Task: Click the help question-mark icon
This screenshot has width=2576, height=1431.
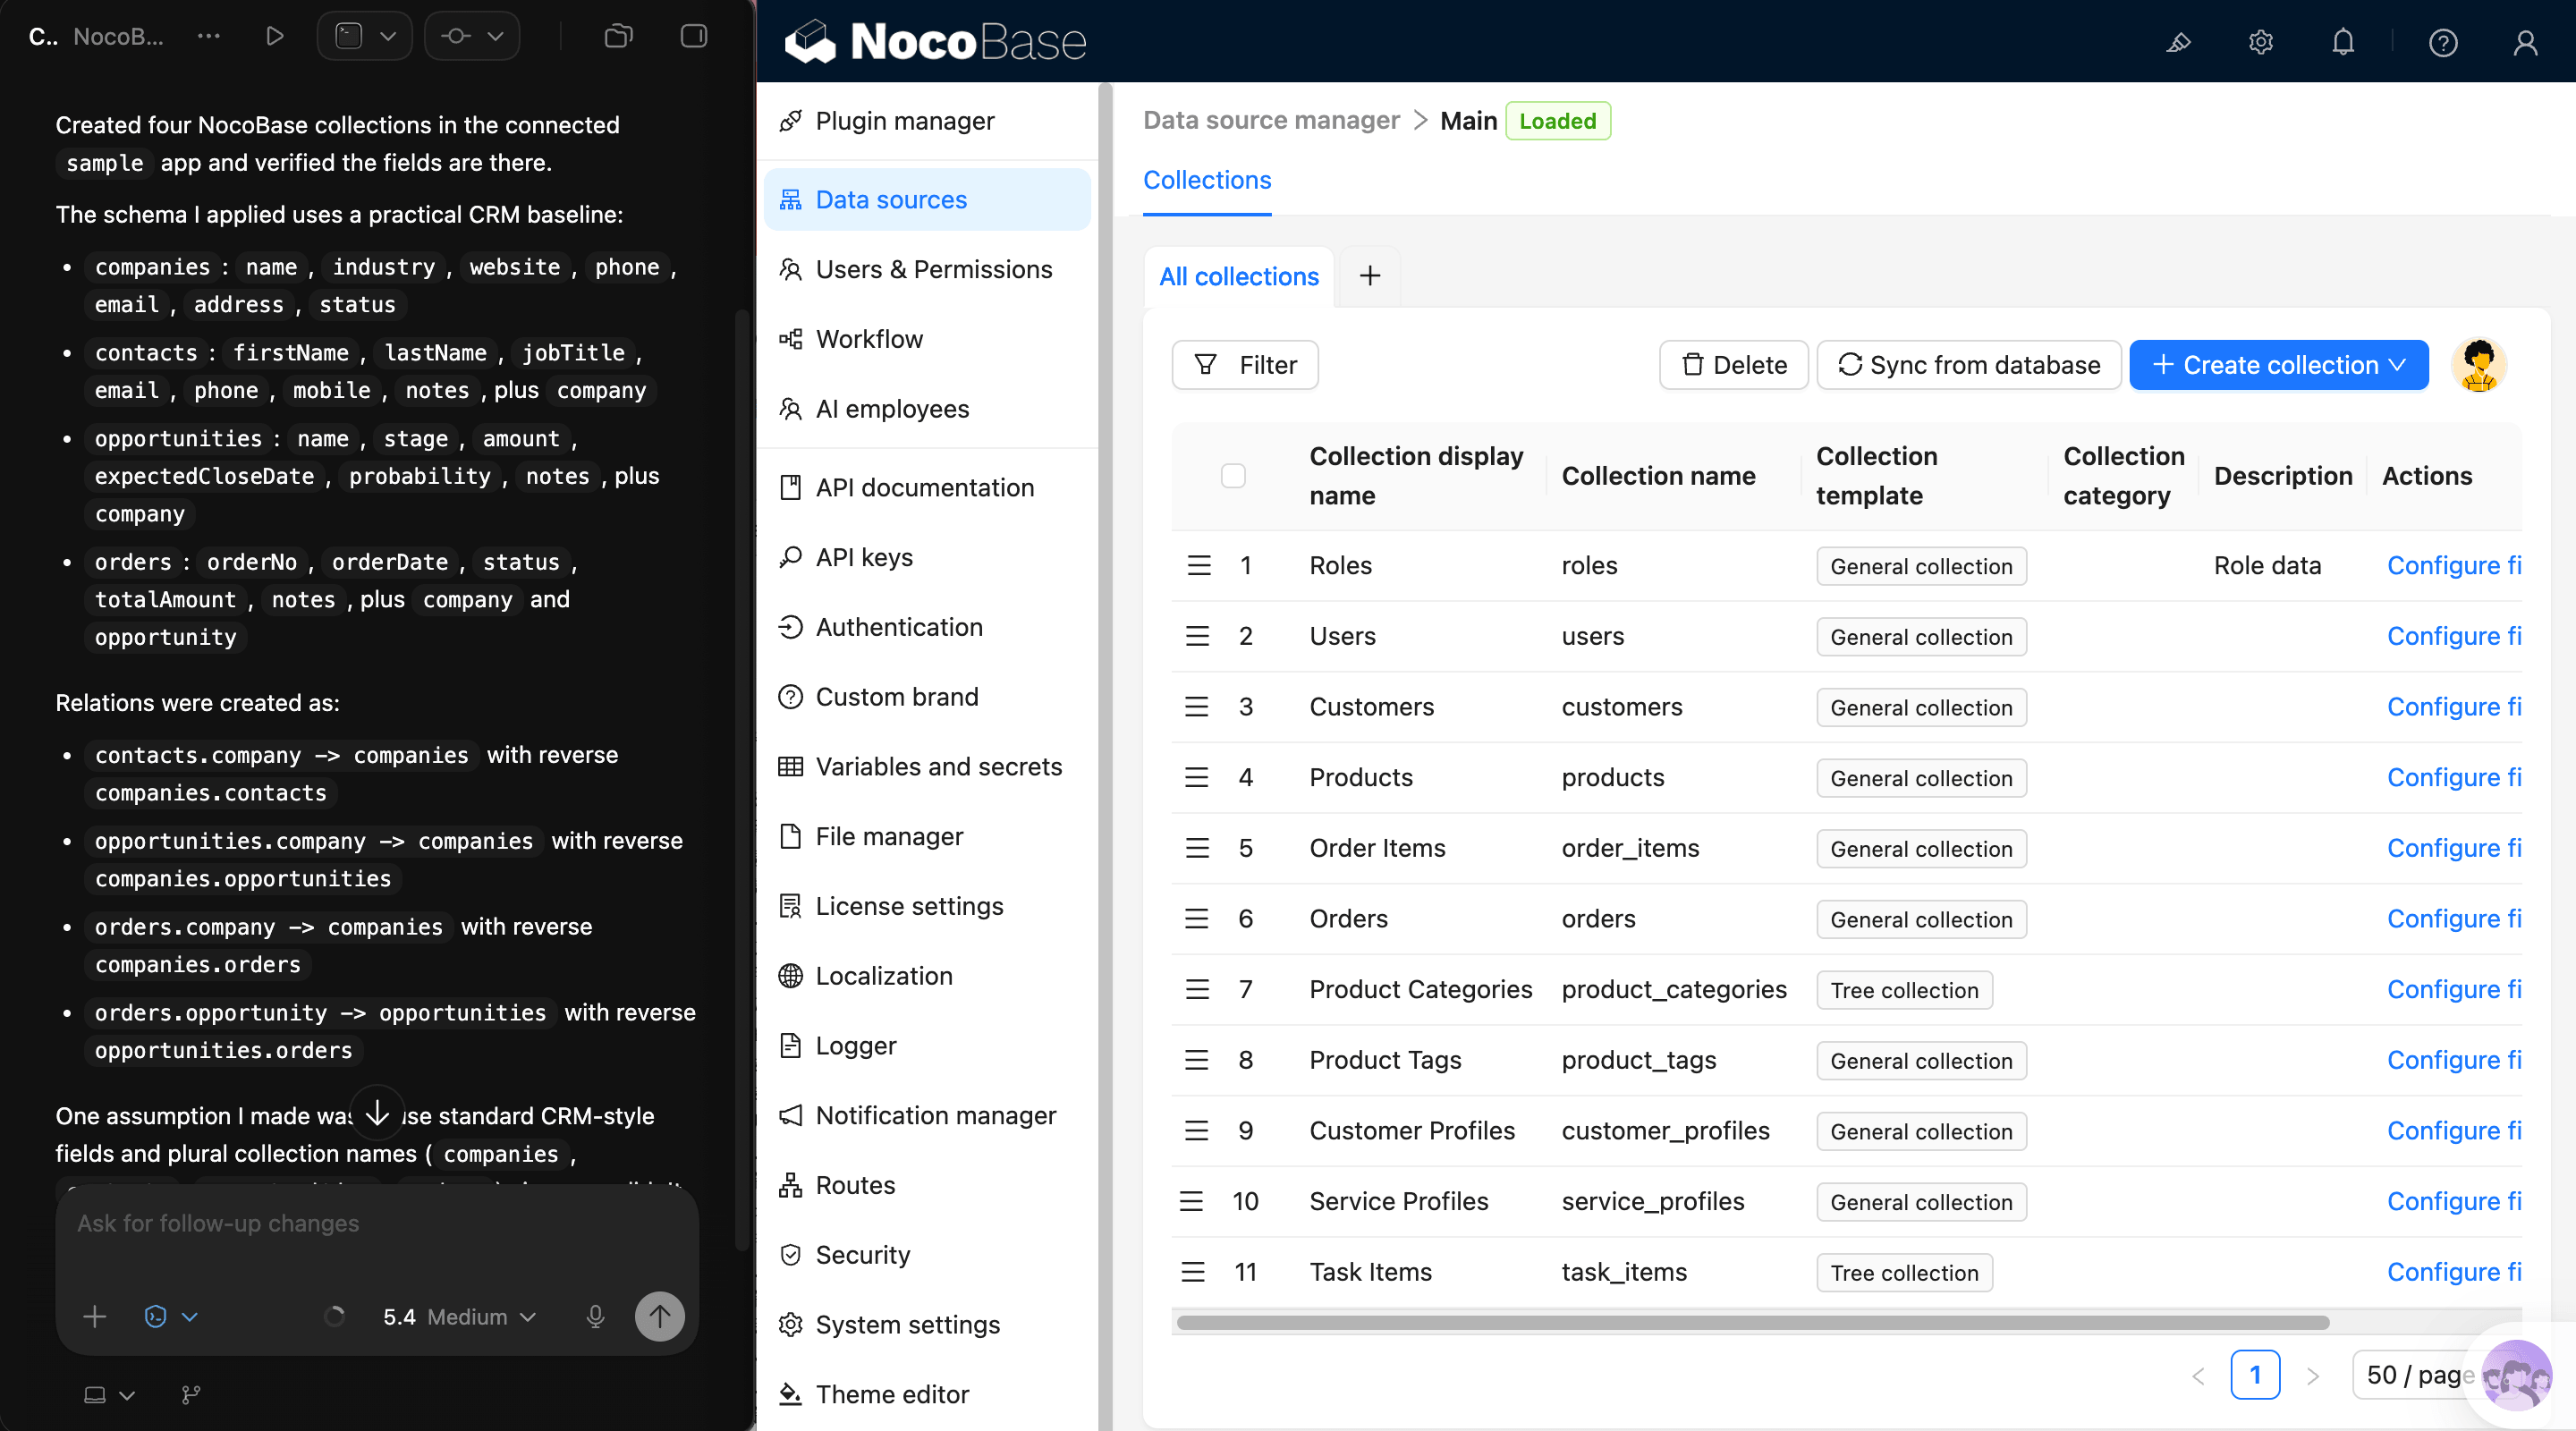Action: point(2443,42)
